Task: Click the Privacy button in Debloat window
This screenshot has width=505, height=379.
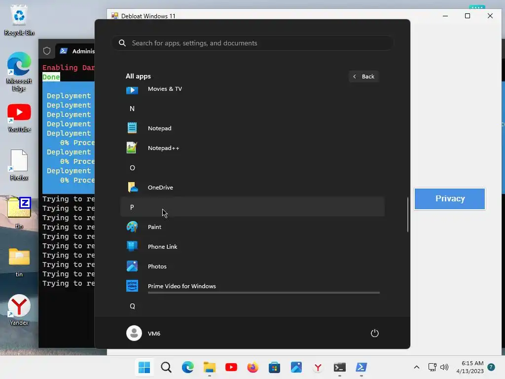Action: click(x=450, y=198)
